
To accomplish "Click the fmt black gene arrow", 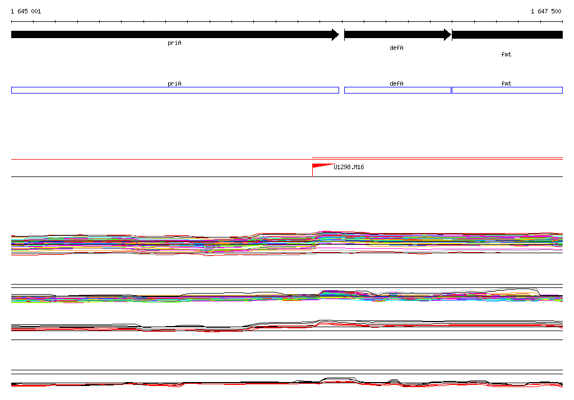I will point(507,35).
